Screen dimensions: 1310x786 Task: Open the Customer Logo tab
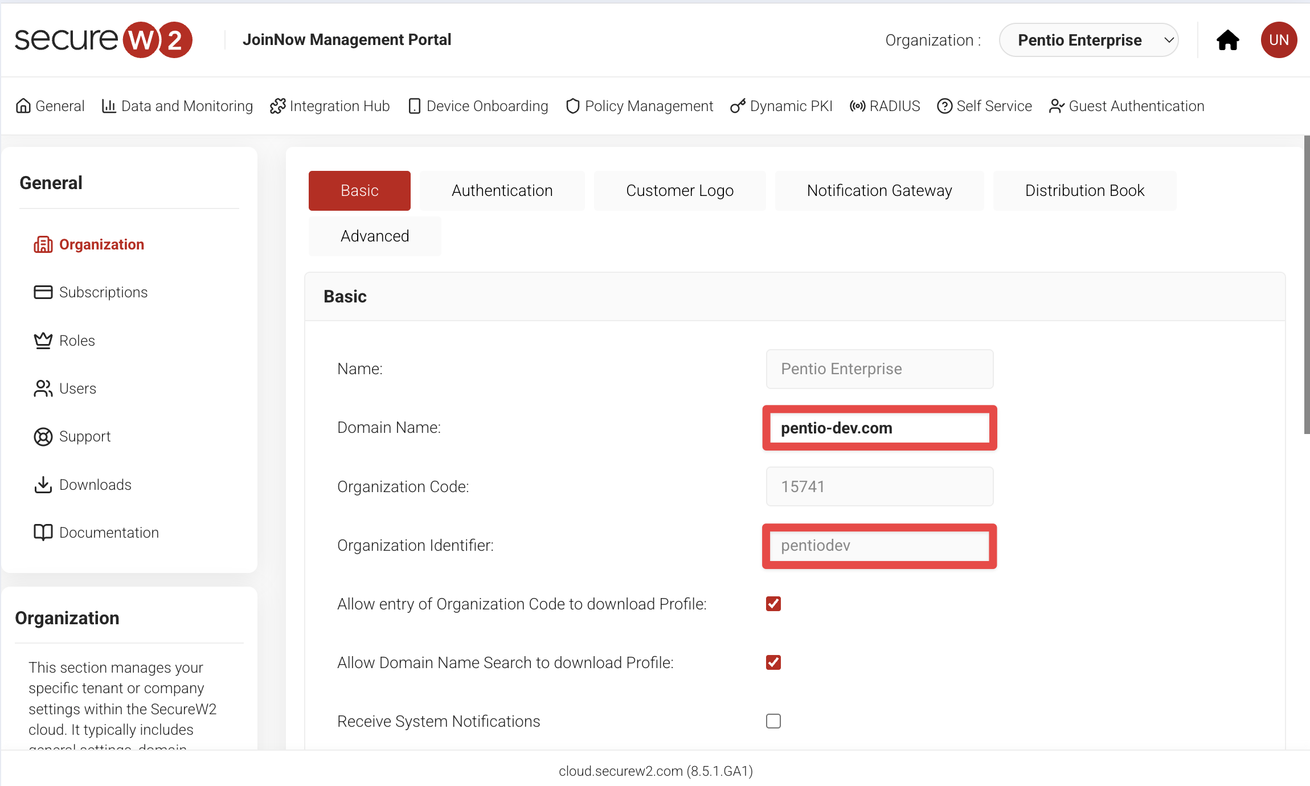(x=680, y=191)
